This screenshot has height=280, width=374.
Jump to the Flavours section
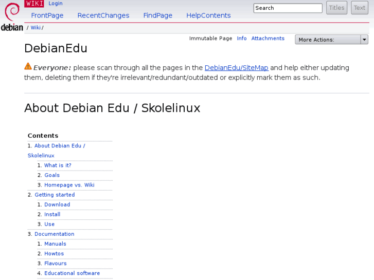point(56,264)
